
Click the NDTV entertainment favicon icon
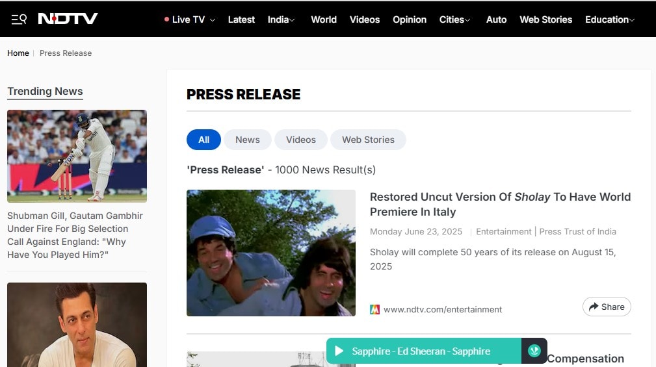point(375,309)
